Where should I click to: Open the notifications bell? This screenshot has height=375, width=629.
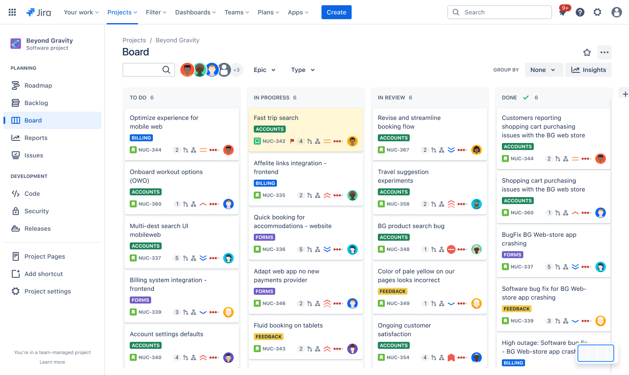[x=563, y=12]
